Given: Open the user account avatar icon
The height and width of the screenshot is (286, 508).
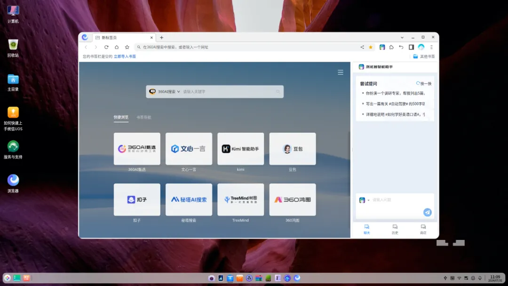Looking at the screenshot, I should 421,47.
